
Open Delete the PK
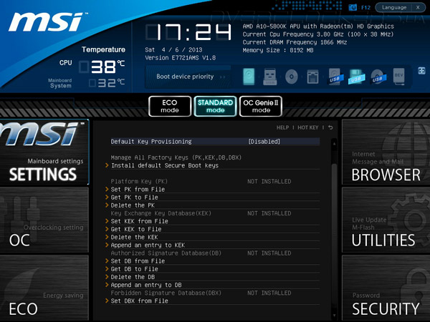tap(133, 205)
